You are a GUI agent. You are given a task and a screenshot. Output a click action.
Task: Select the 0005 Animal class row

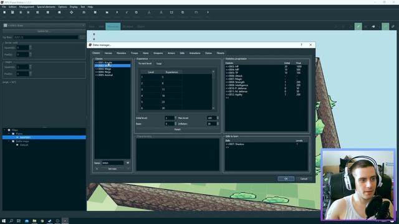tap(112, 75)
